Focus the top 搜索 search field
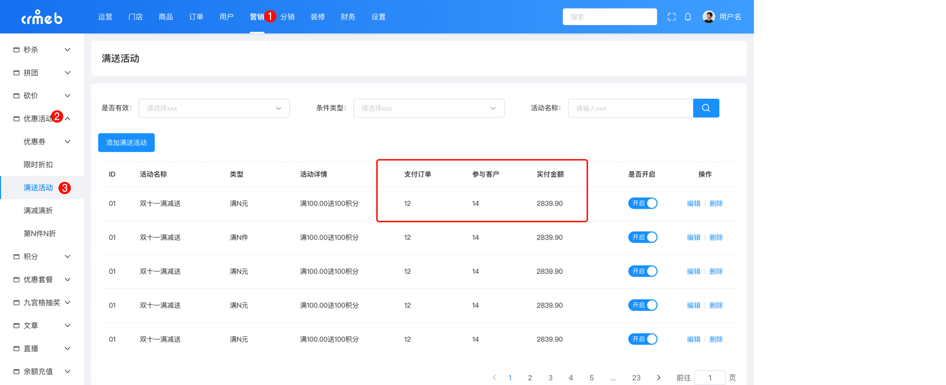The width and height of the screenshot is (946, 385). click(610, 17)
